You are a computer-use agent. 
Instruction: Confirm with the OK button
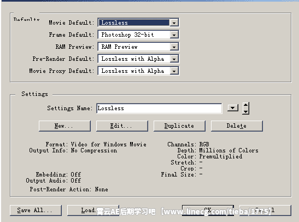pos(208,210)
